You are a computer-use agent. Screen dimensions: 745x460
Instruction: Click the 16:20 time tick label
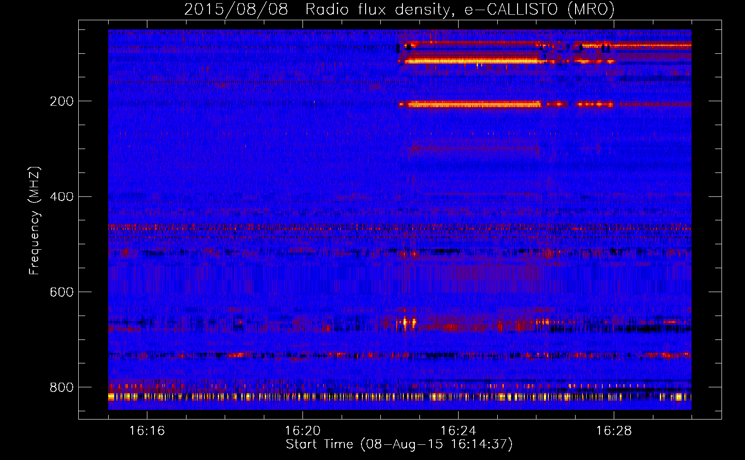pyautogui.click(x=303, y=431)
